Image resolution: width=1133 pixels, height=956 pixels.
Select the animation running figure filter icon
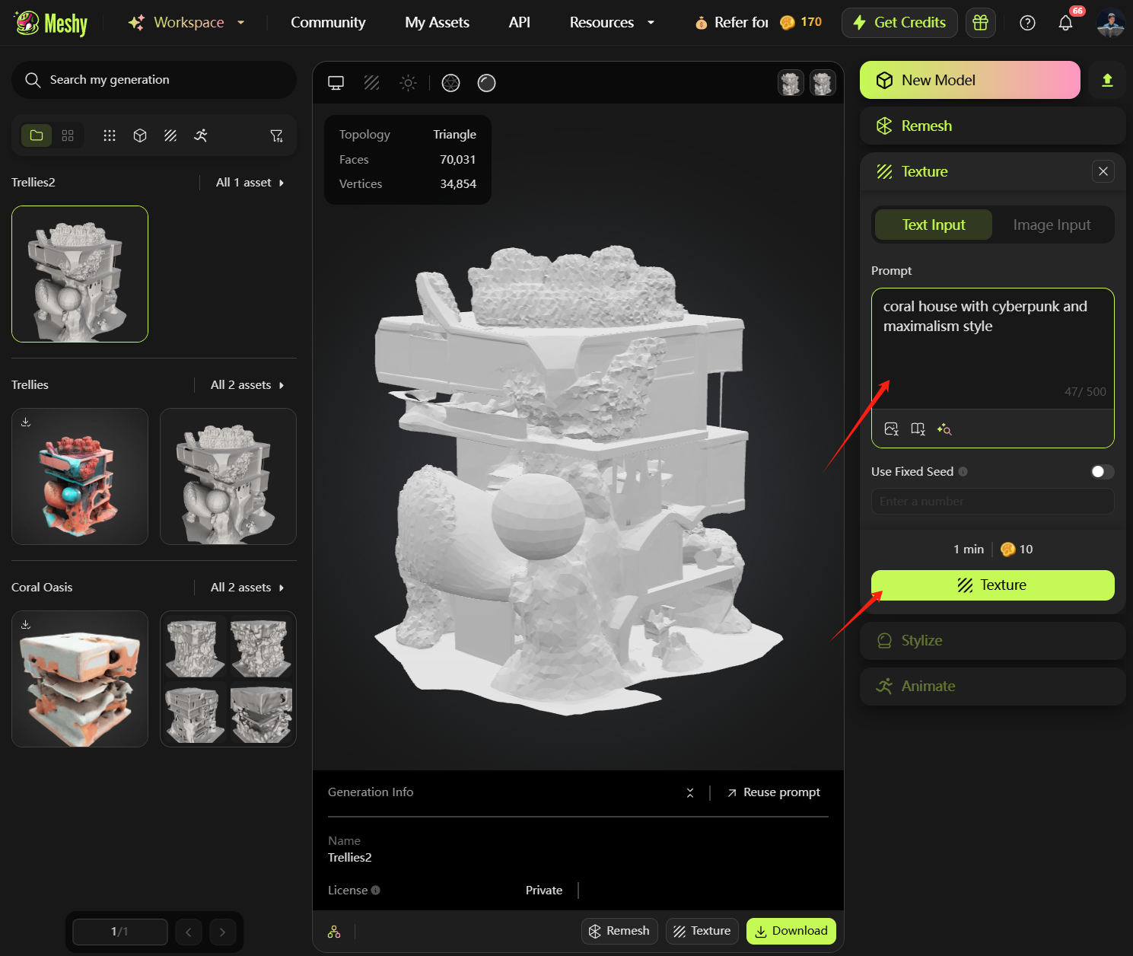[x=201, y=135]
